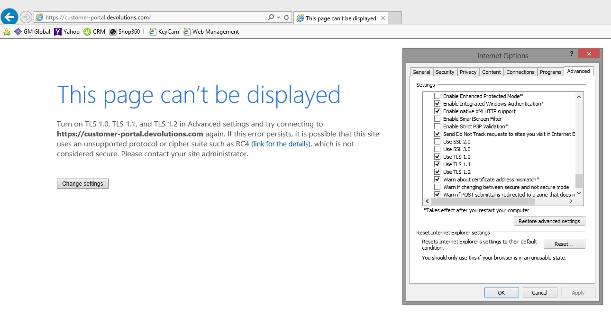Image resolution: width=611 pixels, height=315 pixels.
Task: Open a new tab with the blank tab button
Action: click(395, 18)
